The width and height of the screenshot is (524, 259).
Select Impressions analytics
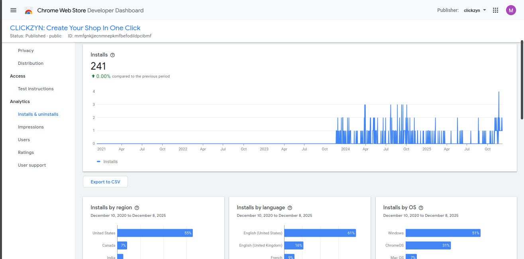tap(31, 127)
